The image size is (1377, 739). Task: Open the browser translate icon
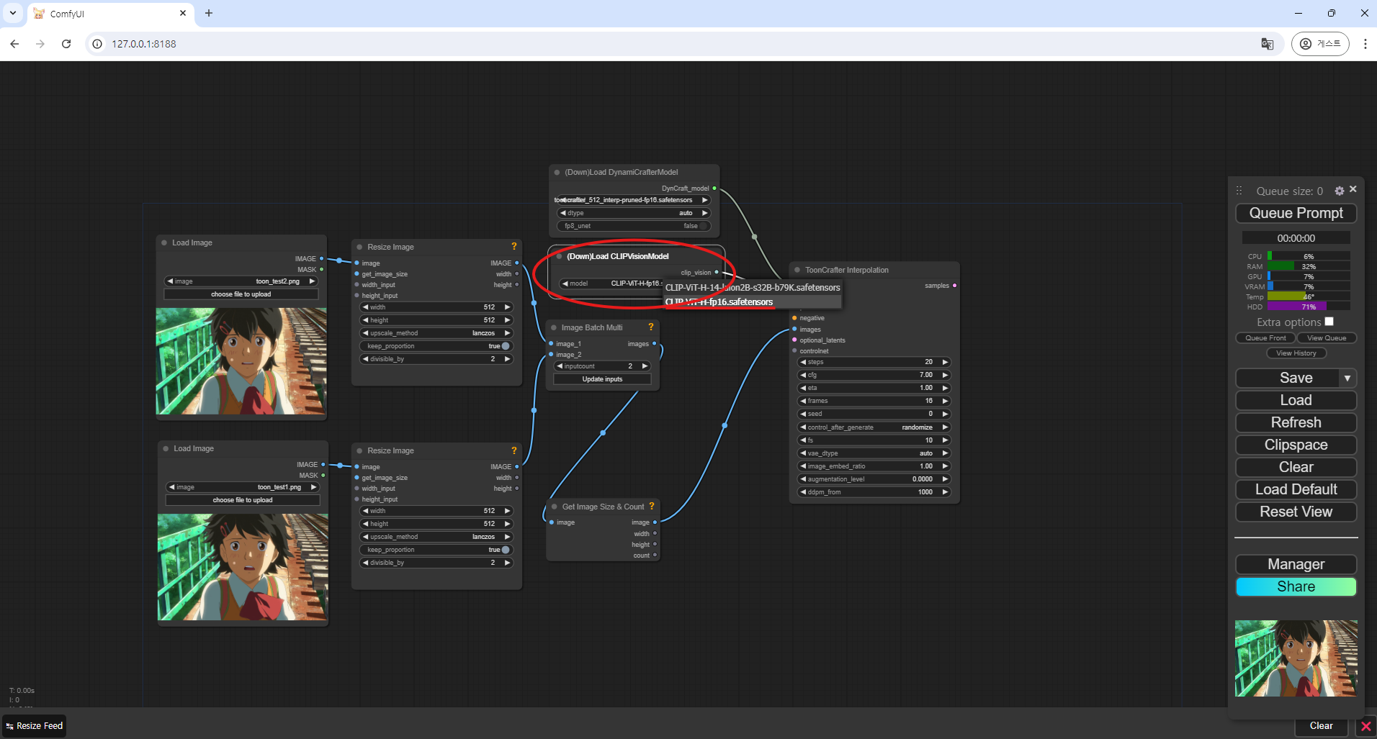(1268, 44)
